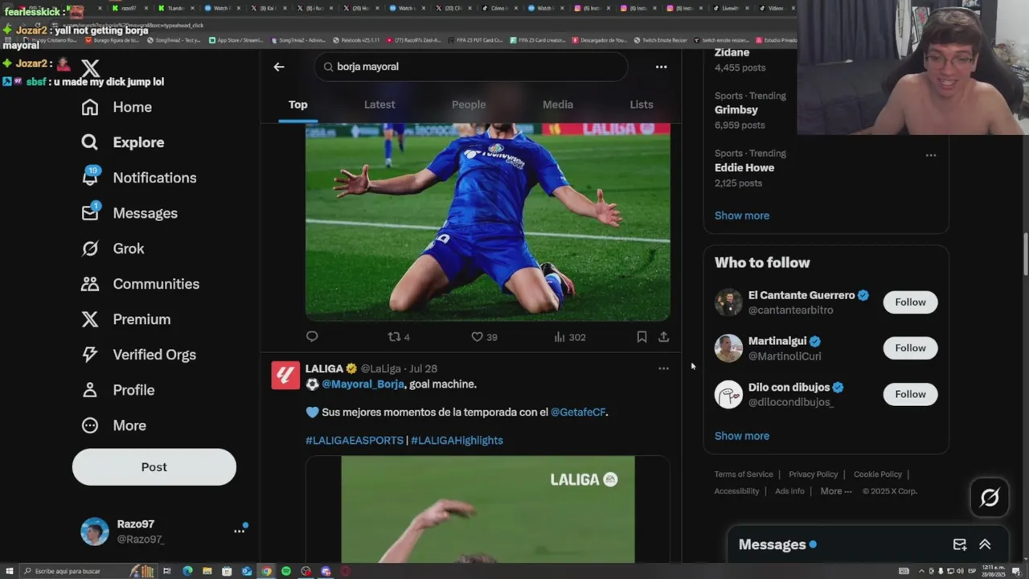Viewport: 1029px width, 579px height.
Task: Switch to the People tab
Action: pos(469,105)
